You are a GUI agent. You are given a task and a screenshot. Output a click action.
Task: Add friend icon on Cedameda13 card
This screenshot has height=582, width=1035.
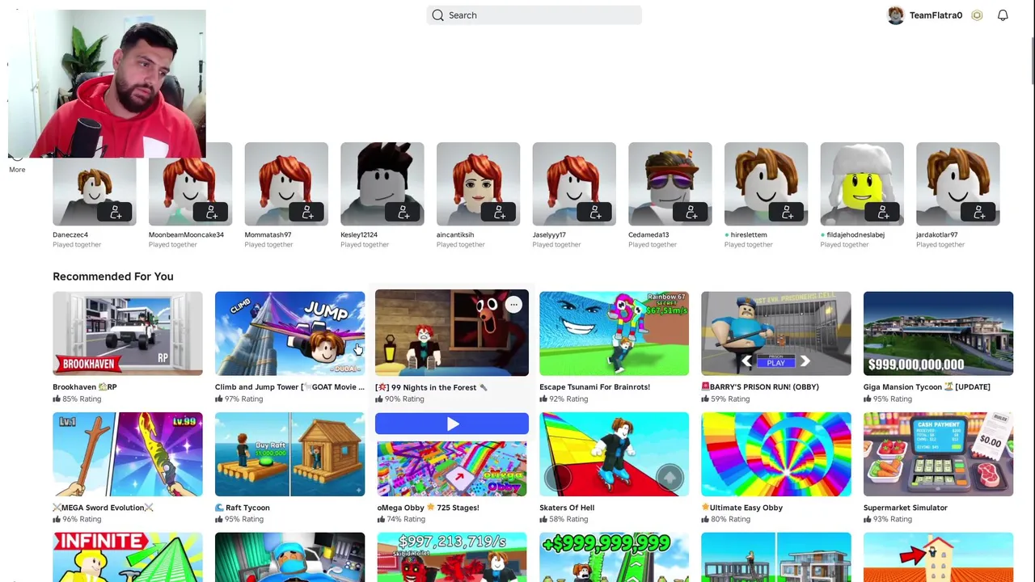691,213
